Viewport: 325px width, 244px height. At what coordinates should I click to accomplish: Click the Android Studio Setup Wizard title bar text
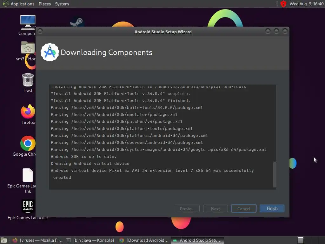(x=163, y=32)
